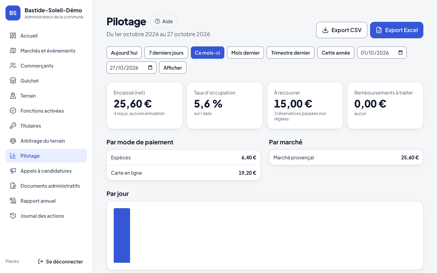The width and height of the screenshot is (437, 273).
Task: Click the Encaissé (net) 25,60 € card
Action: pos(144,105)
